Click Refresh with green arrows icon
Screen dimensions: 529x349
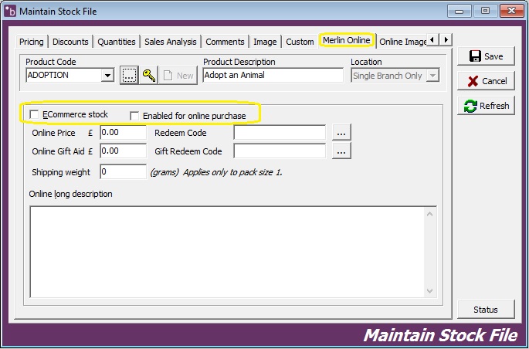click(485, 106)
